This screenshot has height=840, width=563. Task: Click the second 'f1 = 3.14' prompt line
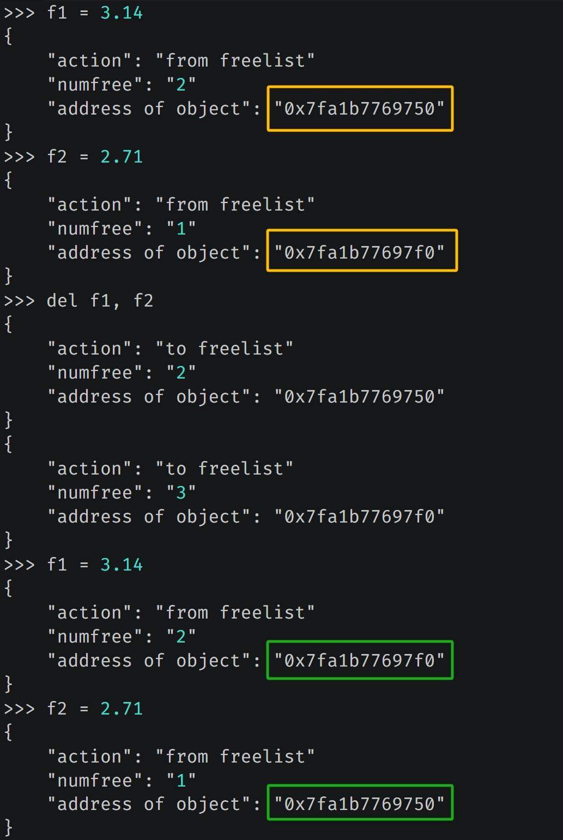[74, 565]
